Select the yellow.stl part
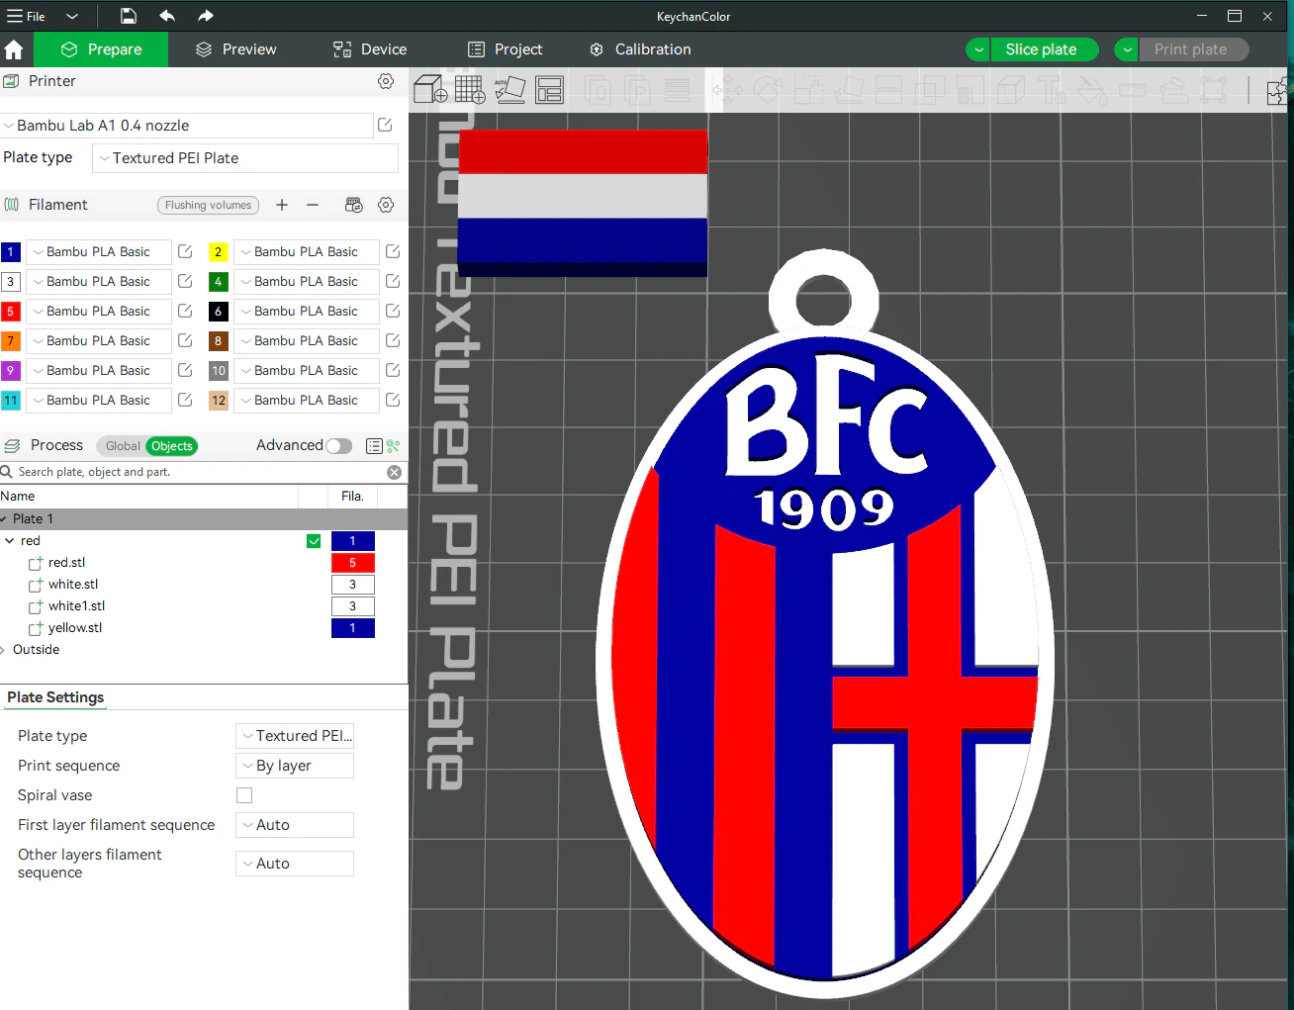This screenshot has height=1010, width=1294. 75,628
